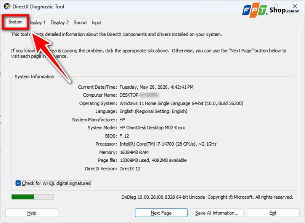Viewport: 305px width, 223px height.
Task: Click the Help button
Action: [32, 213]
